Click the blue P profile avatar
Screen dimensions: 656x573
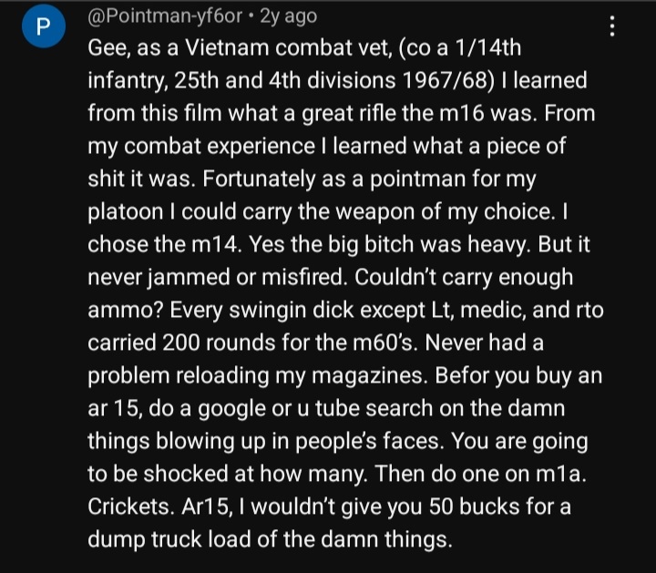[44, 26]
